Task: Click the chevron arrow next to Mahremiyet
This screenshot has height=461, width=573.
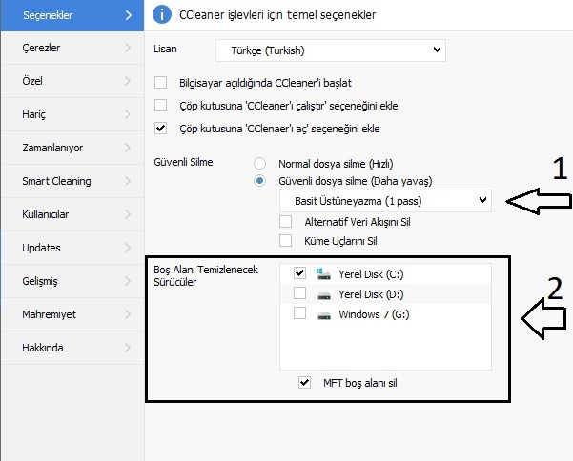Action: click(x=128, y=313)
